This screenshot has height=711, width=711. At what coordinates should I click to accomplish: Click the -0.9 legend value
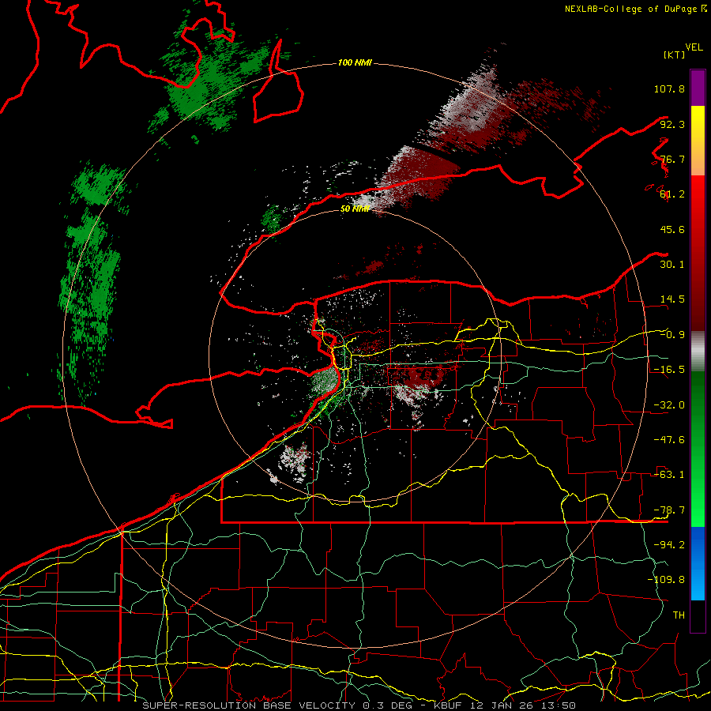point(672,335)
